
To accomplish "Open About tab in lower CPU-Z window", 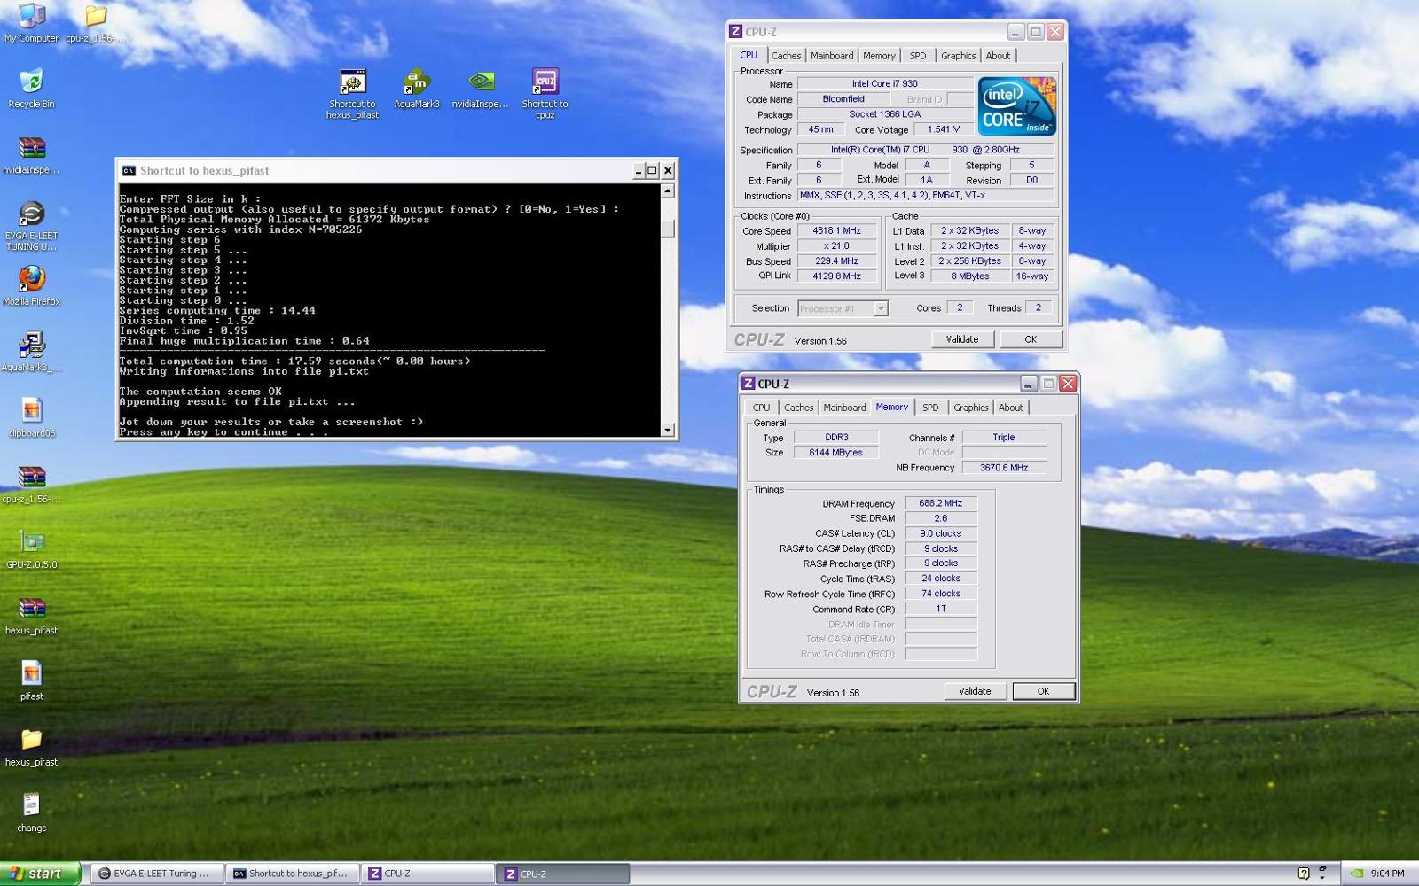I will click(x=1010, y=408).
